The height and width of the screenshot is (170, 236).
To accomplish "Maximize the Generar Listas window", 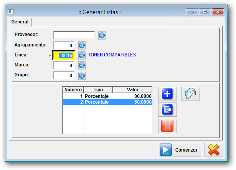I will (x=205, y=12).
